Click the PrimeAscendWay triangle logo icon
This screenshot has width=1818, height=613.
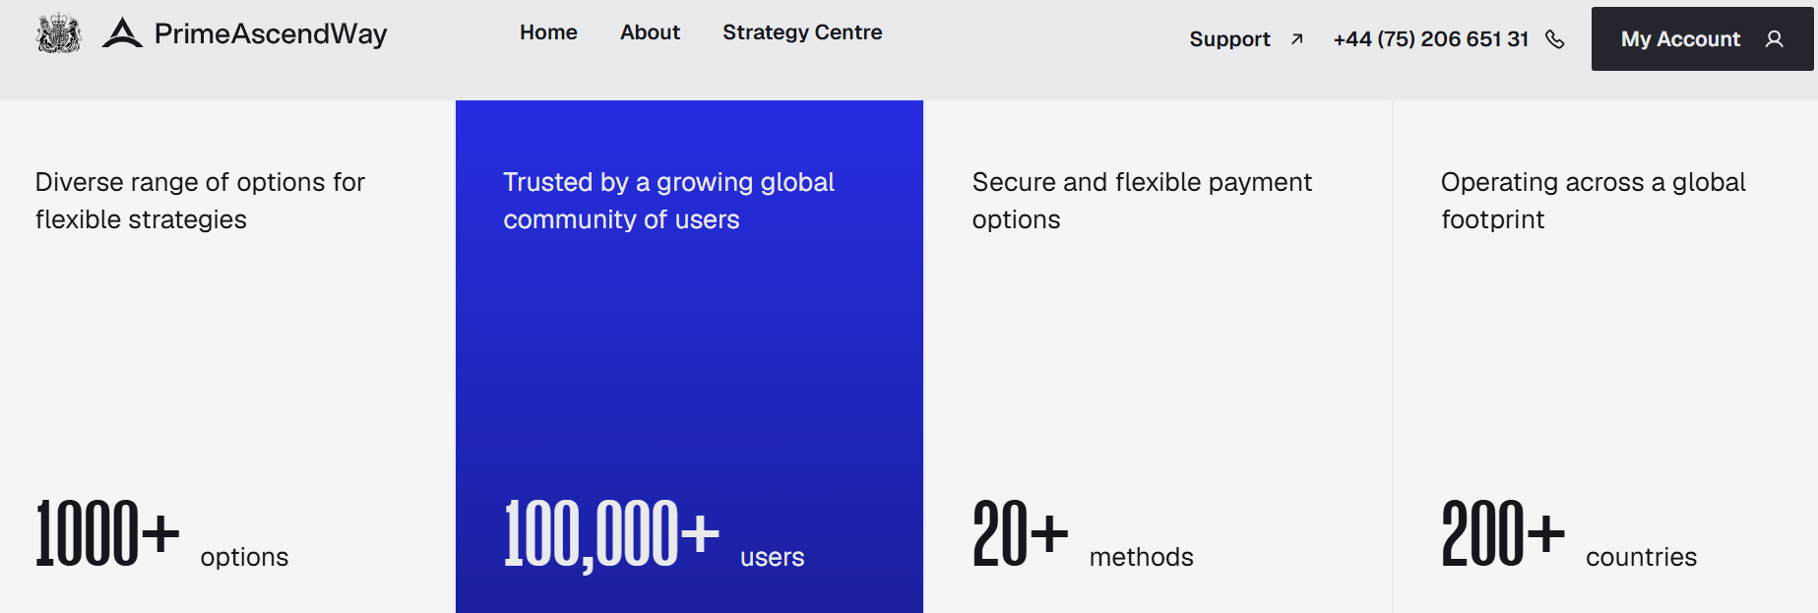coord(122,32)
